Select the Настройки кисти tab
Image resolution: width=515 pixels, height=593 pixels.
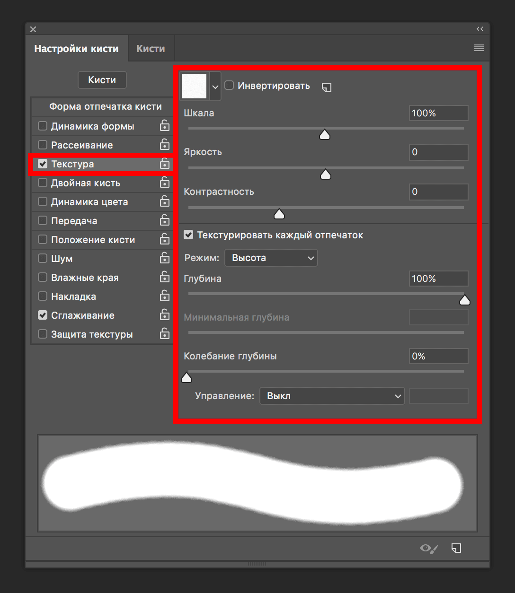coord(76,49)
